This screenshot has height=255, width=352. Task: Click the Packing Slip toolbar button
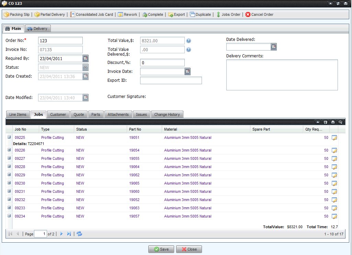17,14
